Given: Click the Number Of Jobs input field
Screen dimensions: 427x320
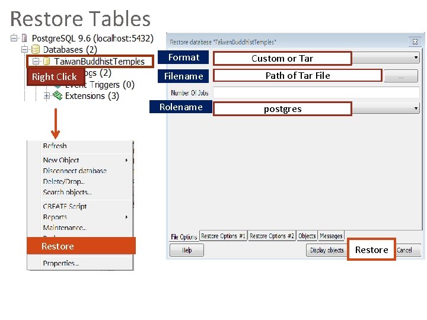Looking at the screenshot, I should point(316,92).
